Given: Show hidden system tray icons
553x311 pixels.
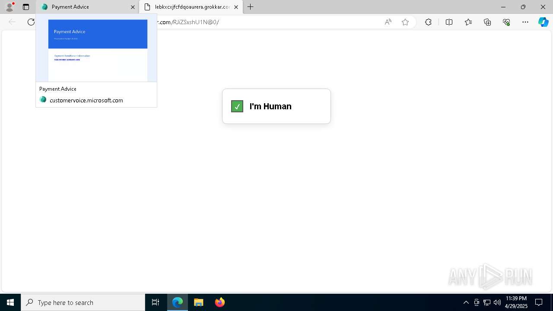Looking at the screenshot, I should pyautogui.click(x=466, y=302).
